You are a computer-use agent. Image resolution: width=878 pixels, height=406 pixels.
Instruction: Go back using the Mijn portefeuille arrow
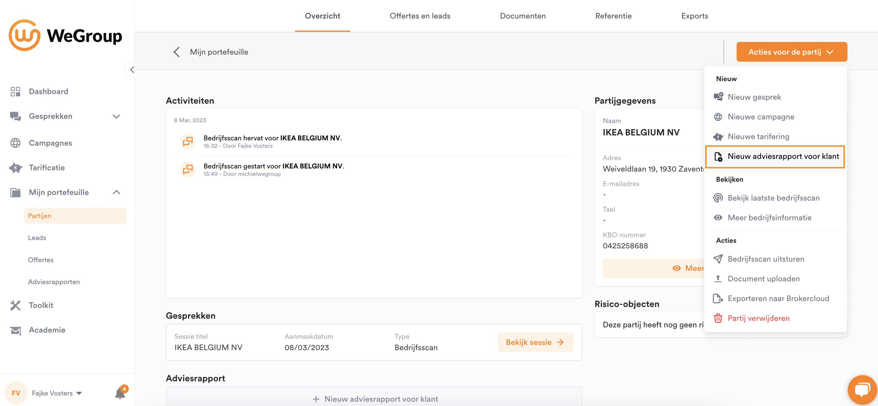(177, 52)
